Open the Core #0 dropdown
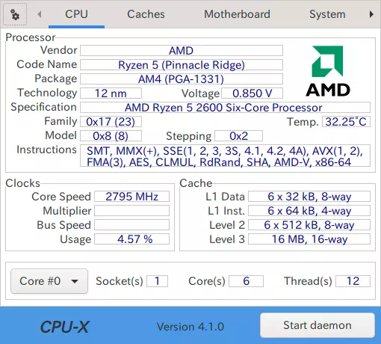The height and width of the screenshot is (344, 381). pyautogui.click(x=49, y=281)
